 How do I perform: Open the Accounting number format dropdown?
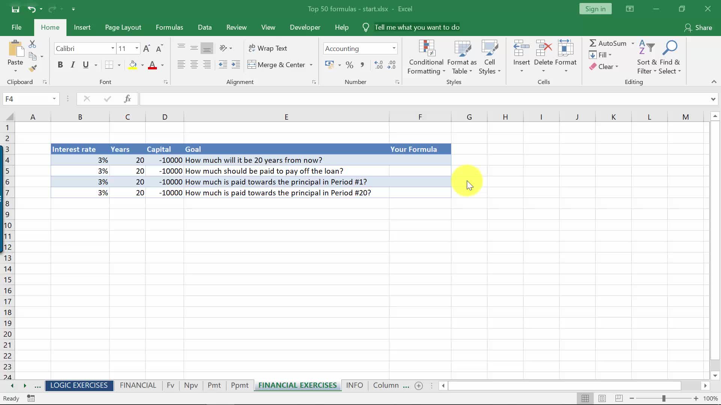(x=394, y=48)
